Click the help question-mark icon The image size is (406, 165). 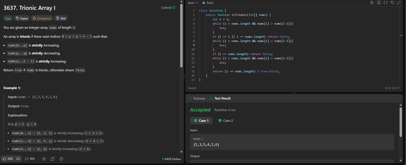point(61,159)
